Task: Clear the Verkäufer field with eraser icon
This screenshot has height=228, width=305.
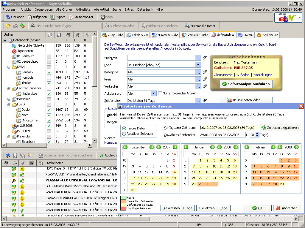Action: pos(205,86)
